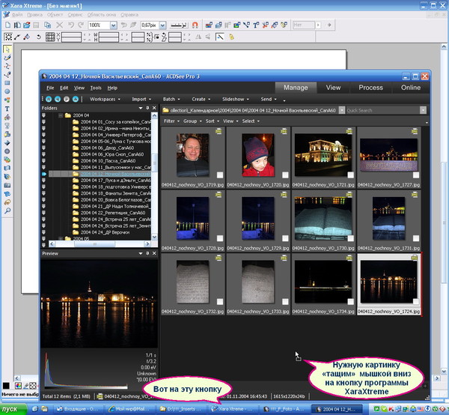
Task: Click the Shape editor tool in Xara toolbox
Action: coord(7,66)
